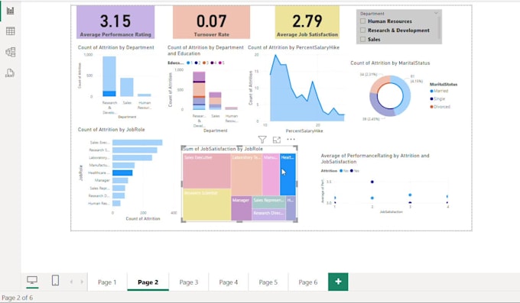This screenshot has width=520, height=303.
Task: Select the Page 2 tab
Action: [148, 282]
